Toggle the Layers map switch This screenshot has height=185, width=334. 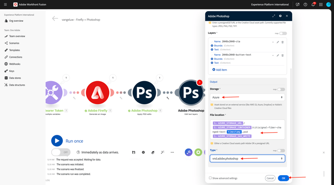coord(283,33)
